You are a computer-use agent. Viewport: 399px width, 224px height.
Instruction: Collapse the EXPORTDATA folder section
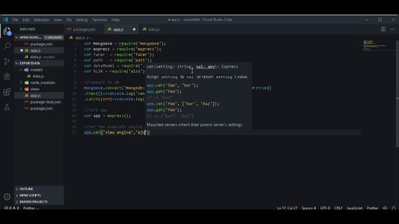17,63
